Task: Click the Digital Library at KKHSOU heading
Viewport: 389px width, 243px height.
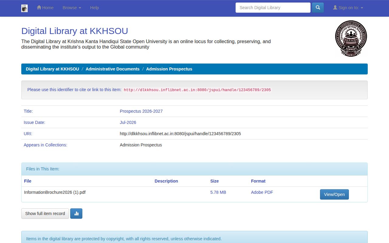Action: [74, 31]
